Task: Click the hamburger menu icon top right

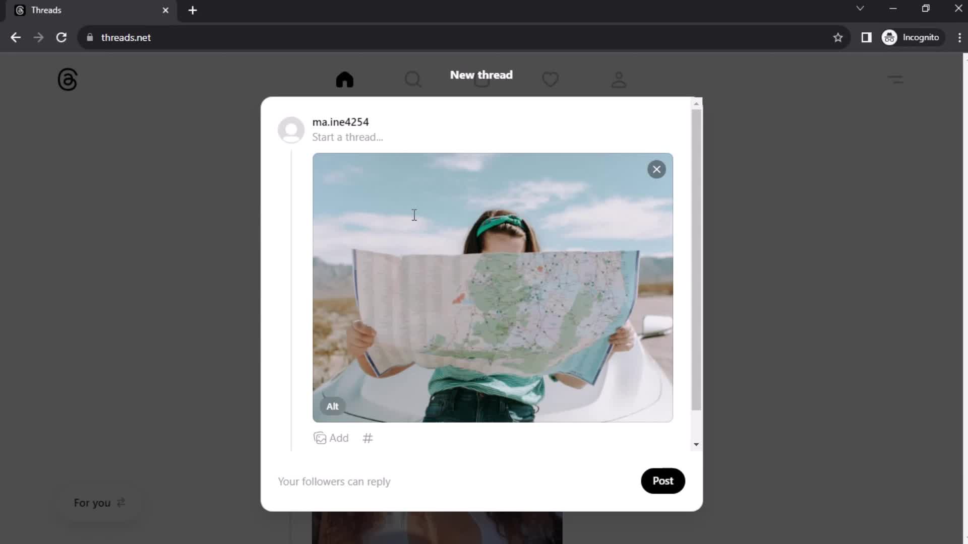Action: click(x=895, y=79)
